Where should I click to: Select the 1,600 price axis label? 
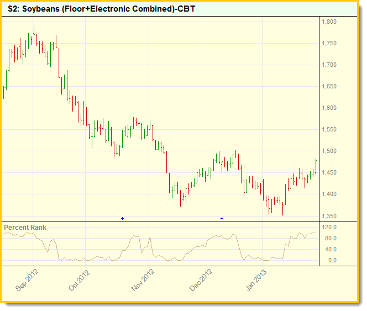coord(329,108)
